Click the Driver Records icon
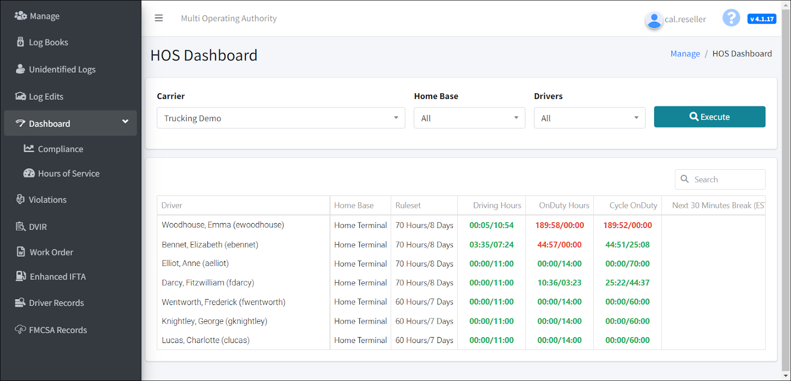Viewport: 791px width, 381px height. click(x=20, y=303)
